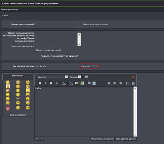Click the quote bubble icon in toolbar
The width and height of the screenshot is (164, 144).
(x=89, y=83)
